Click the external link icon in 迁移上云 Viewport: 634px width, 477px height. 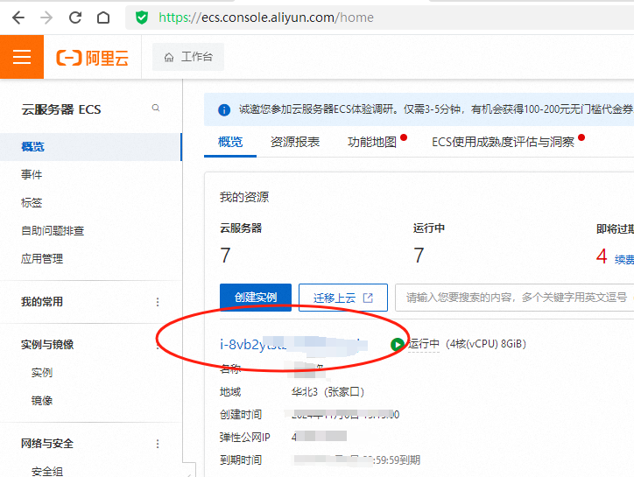coord(368,298)
